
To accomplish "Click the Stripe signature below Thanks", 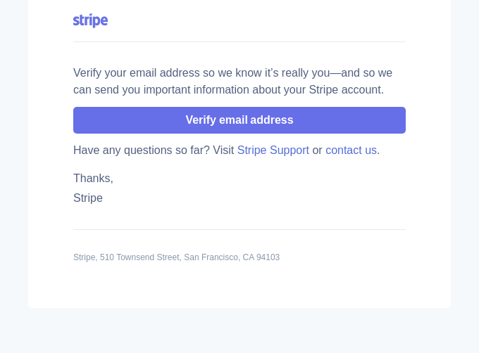I will pyautogui.click(x=88, y=198).
